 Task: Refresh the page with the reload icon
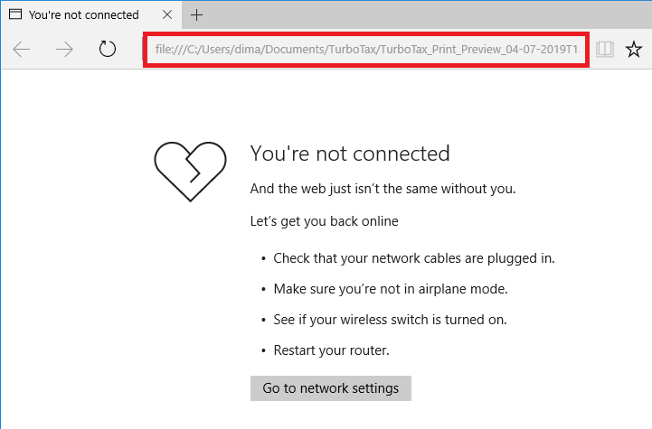[108, 49]
